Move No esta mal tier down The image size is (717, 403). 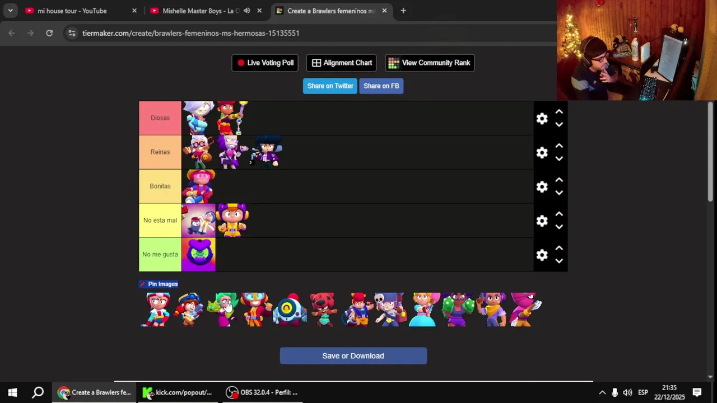point(559,227)
